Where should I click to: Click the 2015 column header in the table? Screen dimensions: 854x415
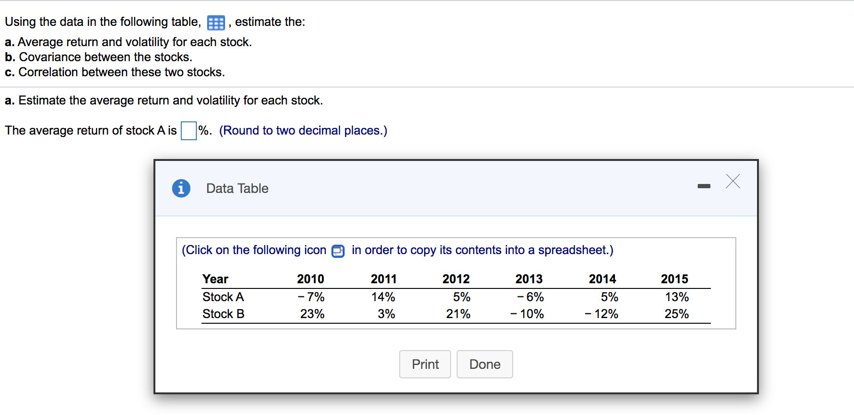674,279
